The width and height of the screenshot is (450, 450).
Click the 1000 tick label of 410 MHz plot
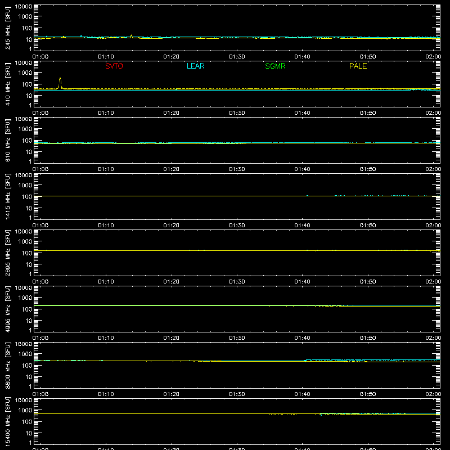[25, 73]
